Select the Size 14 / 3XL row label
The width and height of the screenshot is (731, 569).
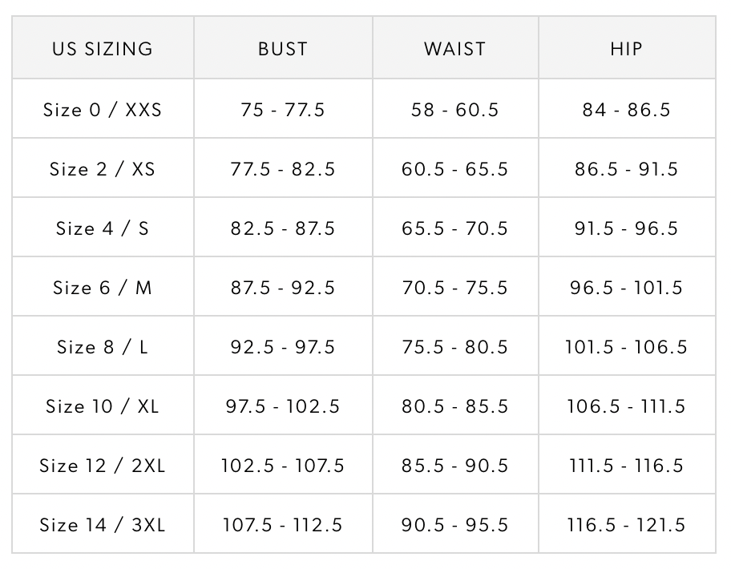pyautogui.click(x=103, y=525)
